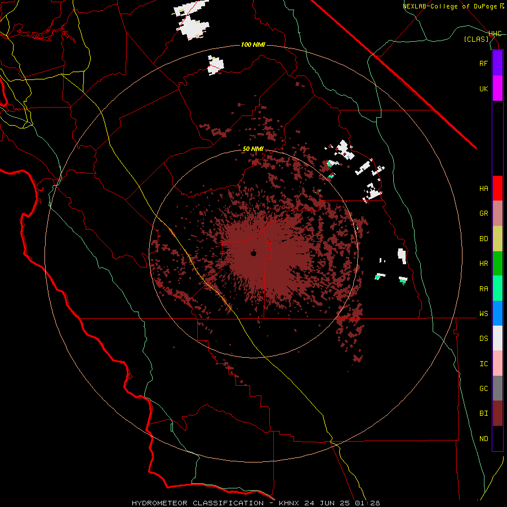Click the [CLAS] label above the legend
Viewport: 507px width, 507px height.
(476, 39)
